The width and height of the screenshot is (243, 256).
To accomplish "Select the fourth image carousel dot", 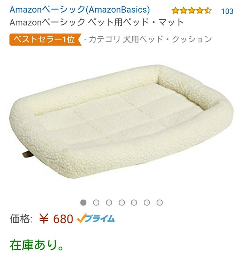I will [x=122, y=203].
